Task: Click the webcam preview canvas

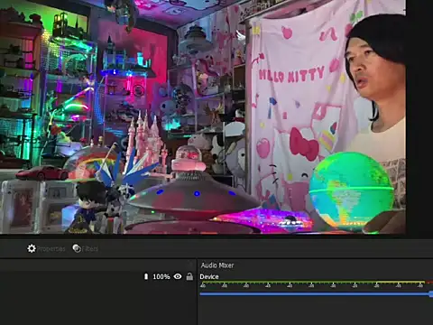Action: tap(203, 116)
